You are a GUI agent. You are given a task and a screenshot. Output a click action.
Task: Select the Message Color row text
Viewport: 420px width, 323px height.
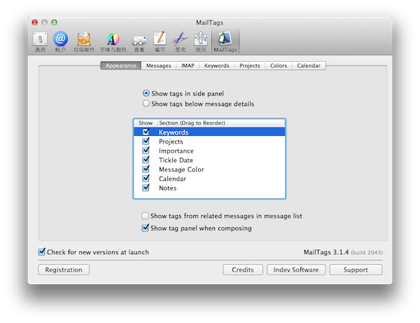[181, 170]
